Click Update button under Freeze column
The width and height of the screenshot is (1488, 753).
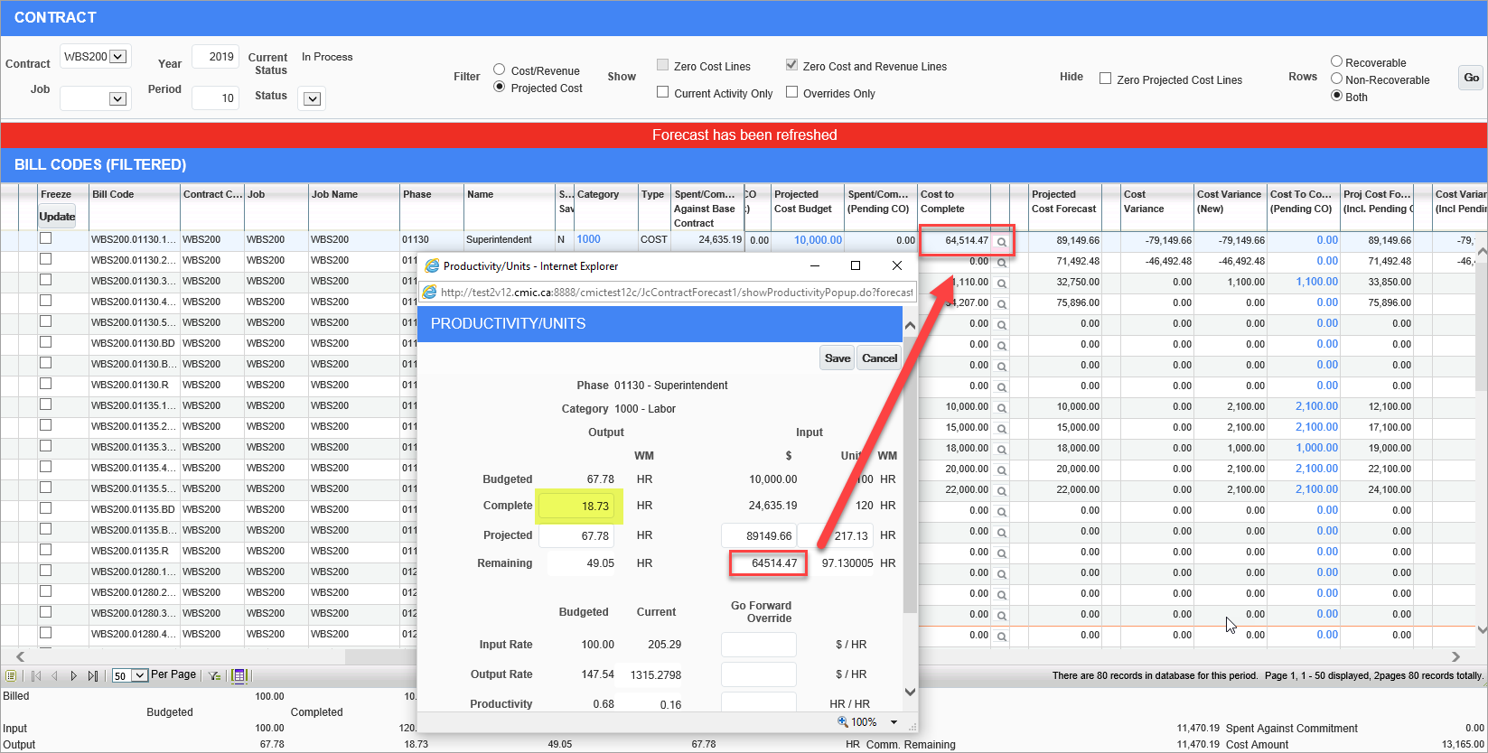click(x=57, y=217)
